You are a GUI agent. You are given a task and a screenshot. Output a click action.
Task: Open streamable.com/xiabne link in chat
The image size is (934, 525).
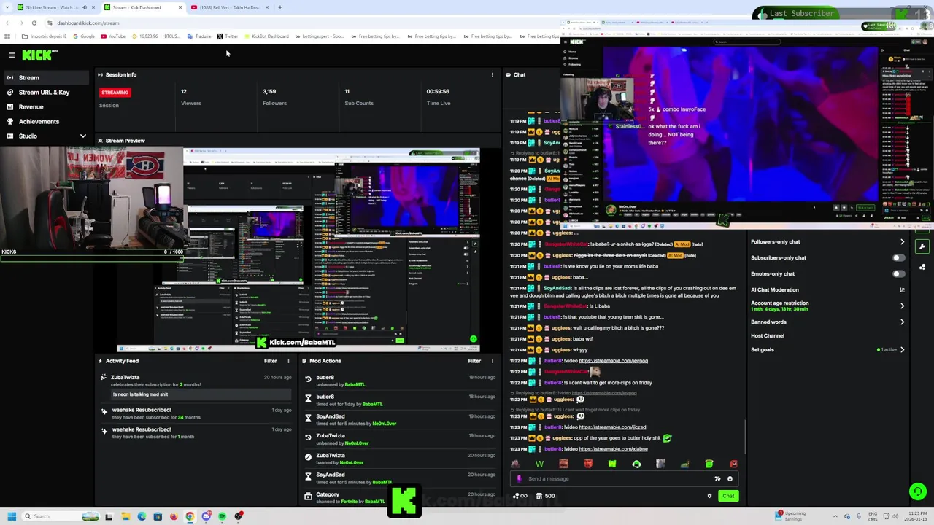(613, 449)
